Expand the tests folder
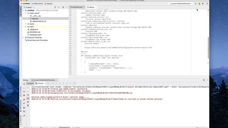This screenshot has width=228, height=128. (x=26, y=24)
